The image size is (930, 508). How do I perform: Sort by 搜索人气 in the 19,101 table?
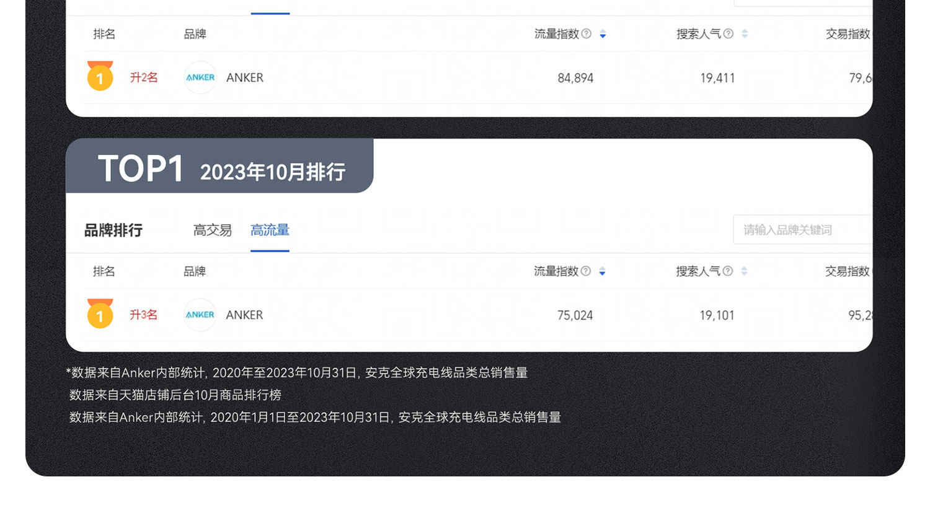744,271
